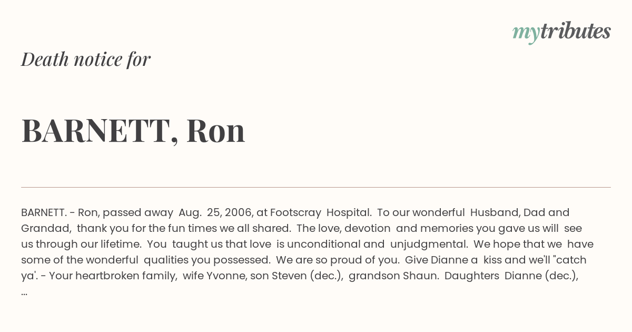The image size is (632, 332).
Task: Click the word "tributes" in the logo
Action: (x=575, y=32)
